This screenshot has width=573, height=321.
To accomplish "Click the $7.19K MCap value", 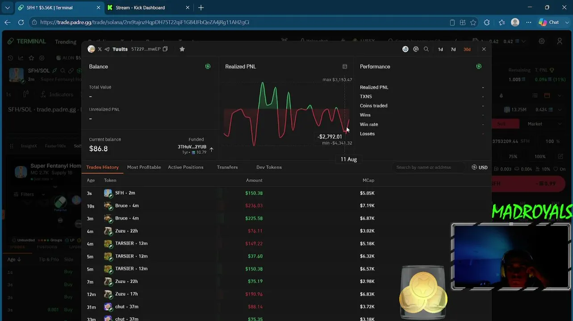I will click(367, 206).
